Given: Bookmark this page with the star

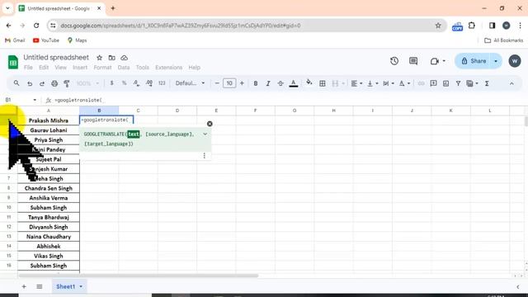Looking at the screenshot, I should pyautogui.click(x=438, y=26).
